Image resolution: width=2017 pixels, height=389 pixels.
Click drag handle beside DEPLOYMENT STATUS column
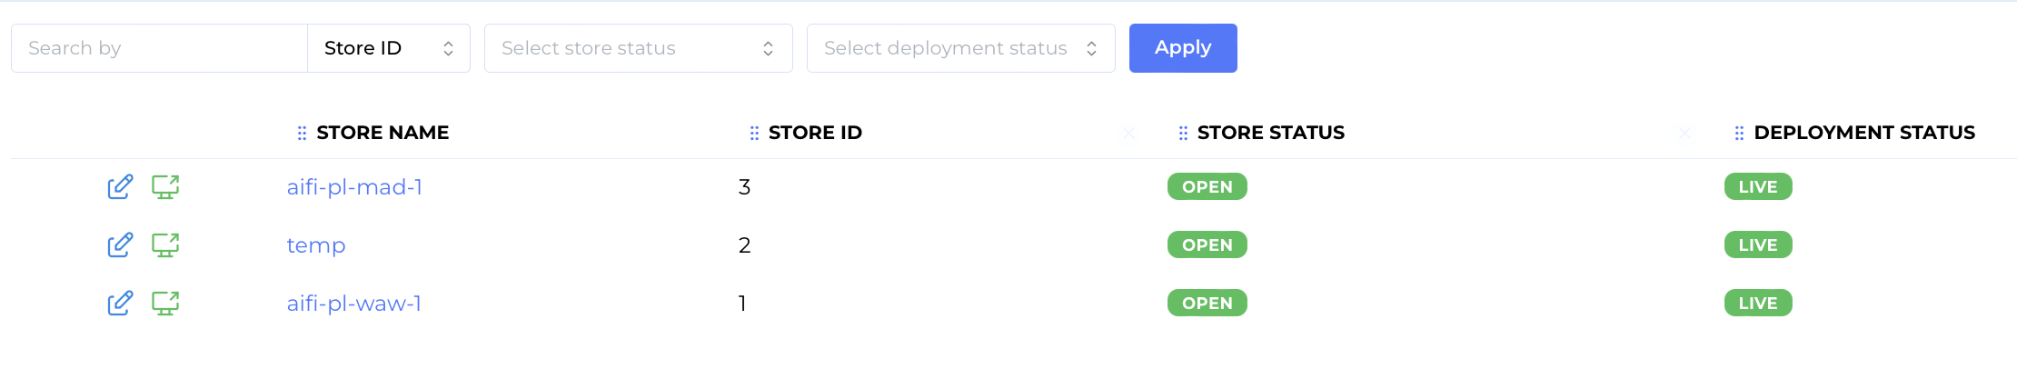coord(1739,134)
